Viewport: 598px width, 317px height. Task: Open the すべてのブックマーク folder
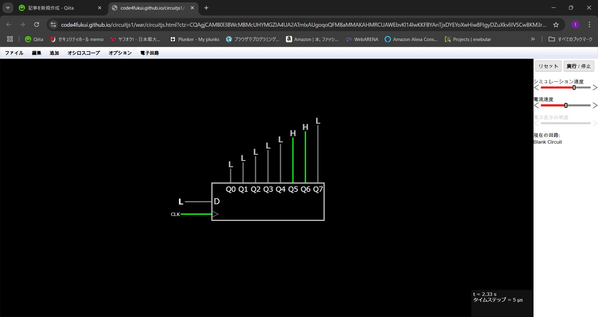tap(571, 39)
